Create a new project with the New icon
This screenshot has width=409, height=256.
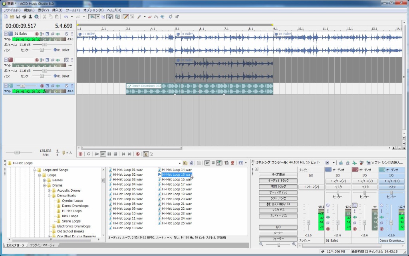point(6,17)
